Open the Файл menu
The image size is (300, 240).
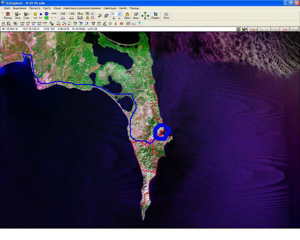pyautogui.click(x=6, y=8)
